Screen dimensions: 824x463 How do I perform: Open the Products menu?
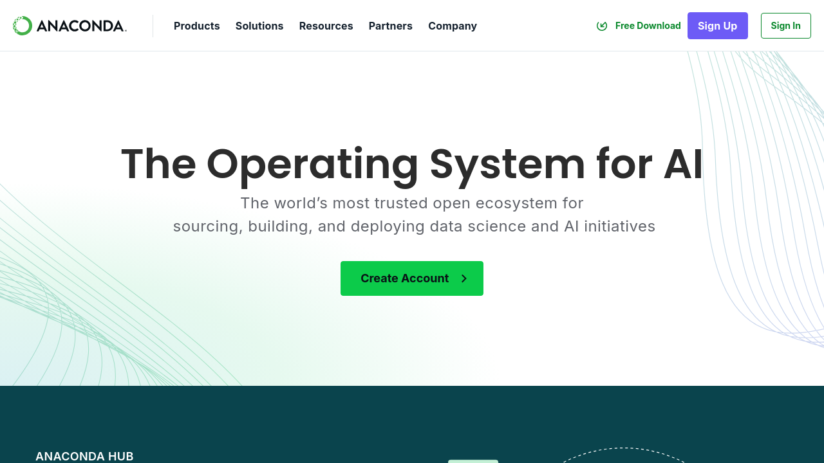click(197, 26)
